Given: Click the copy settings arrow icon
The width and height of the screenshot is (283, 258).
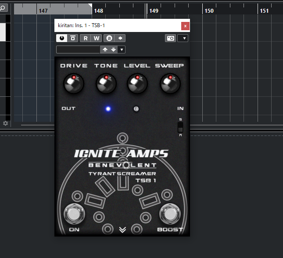Looking at the screenshot, I should pyautogui.click(x=120, y=38).
